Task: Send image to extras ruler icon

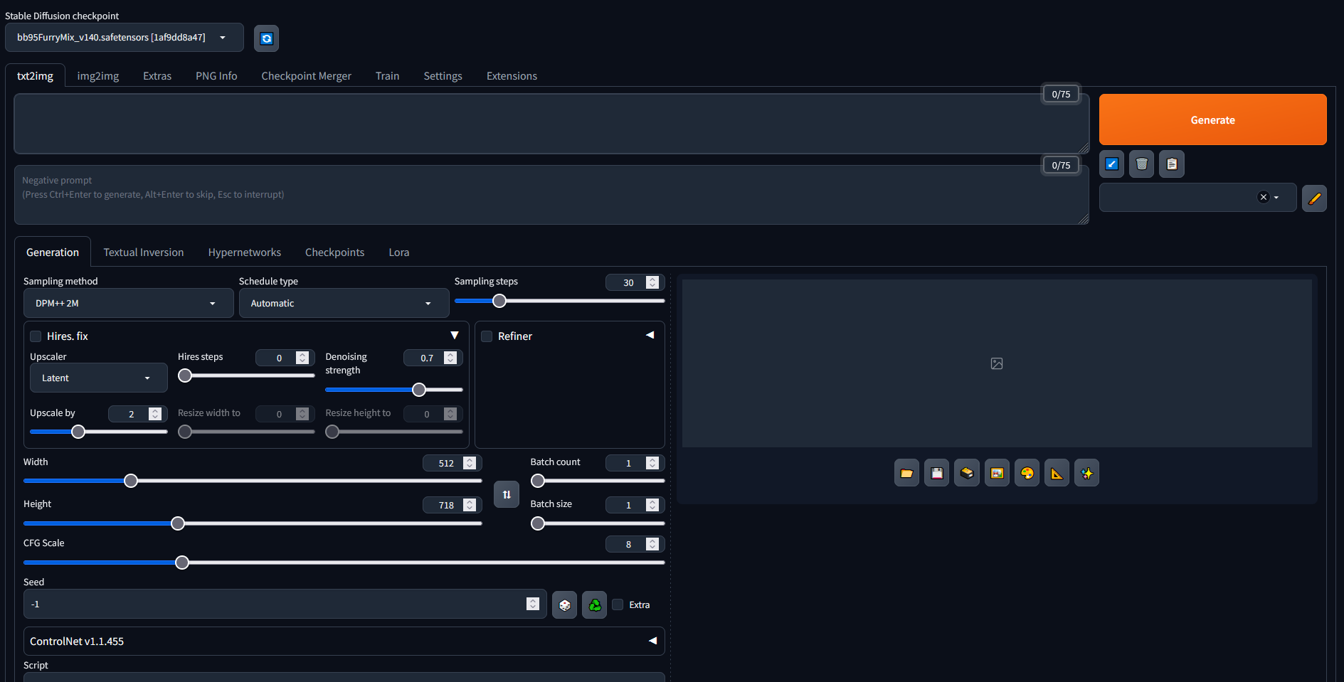Action: pyautogui.click(x=1057, y=473)
